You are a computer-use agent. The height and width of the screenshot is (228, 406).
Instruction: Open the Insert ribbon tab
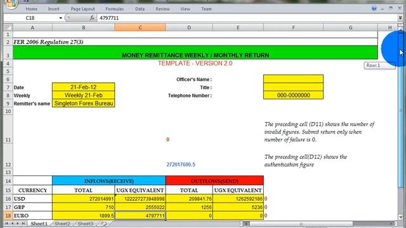tap(53, 9)
